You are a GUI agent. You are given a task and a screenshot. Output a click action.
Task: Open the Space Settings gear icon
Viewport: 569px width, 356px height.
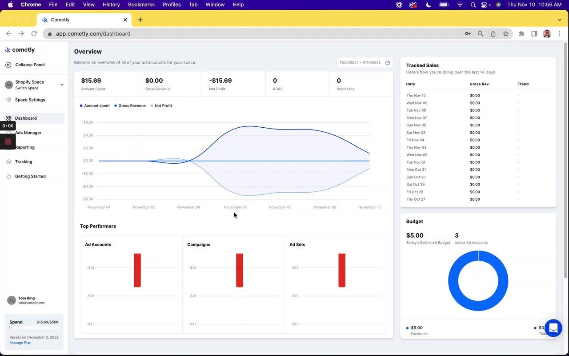click(x=8, y=100)
